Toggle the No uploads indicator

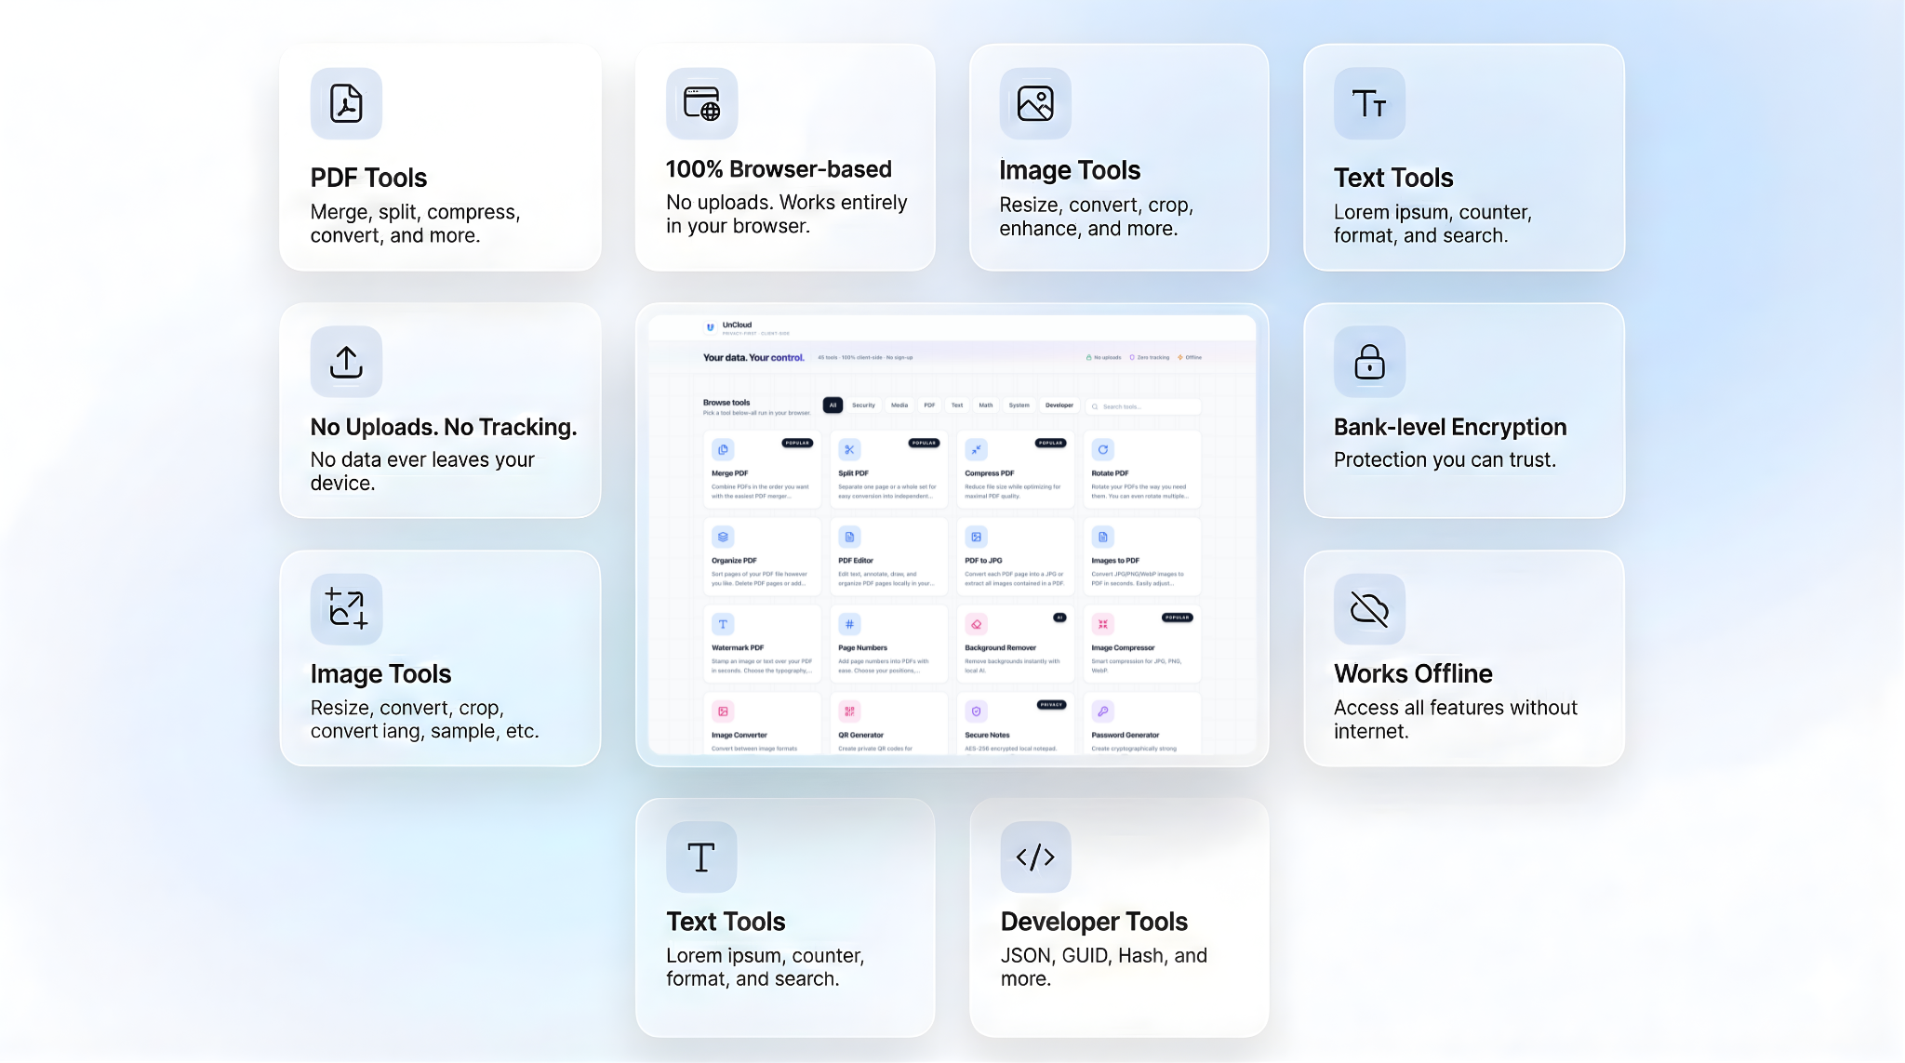tap(1106, 357)
